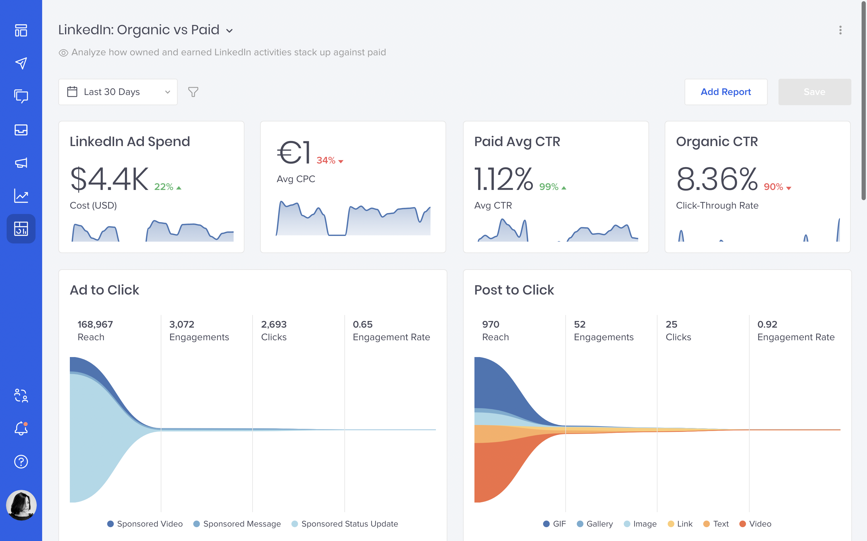Image resolution: width=867 pixels, height=541 pixels.
Task: Open notifications via the bell icon
Action: click(x=21, y=428)
